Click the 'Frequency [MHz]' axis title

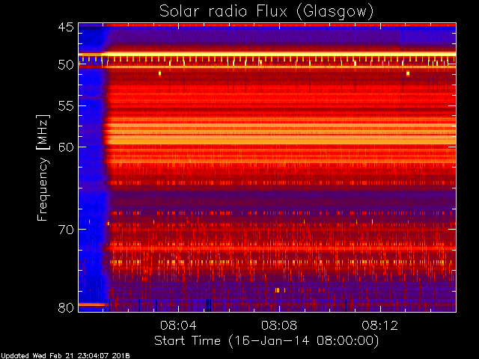43,168
